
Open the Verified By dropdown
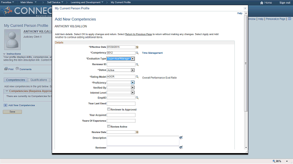pos(132,87)
